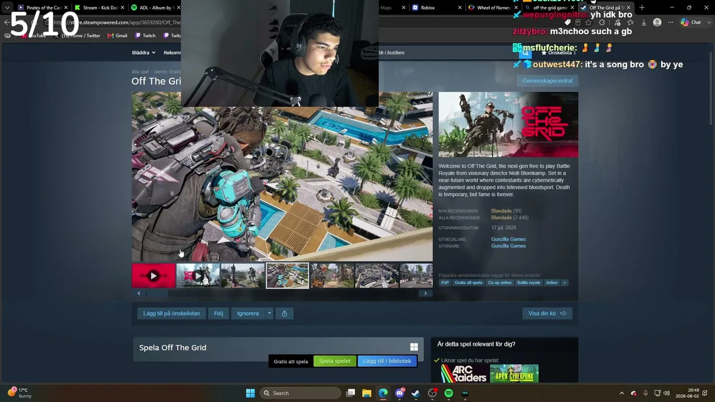Open Spotify from the taskbar
This screenshot has width=715, height=402.
click(x=449, y=393)
